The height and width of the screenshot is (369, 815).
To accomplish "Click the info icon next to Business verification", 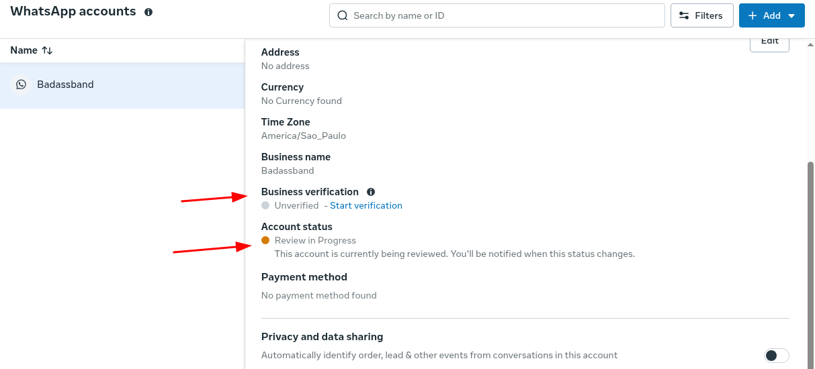I will coord(371,192).
